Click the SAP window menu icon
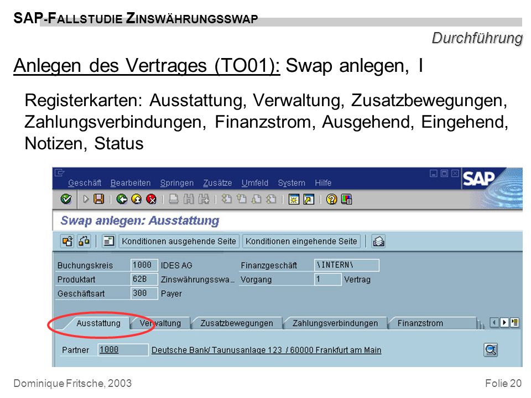 [x=59, y=173]
